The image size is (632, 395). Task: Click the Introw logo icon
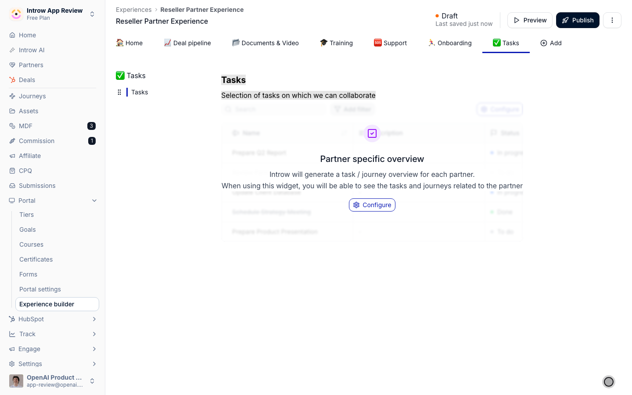point(16,14)
